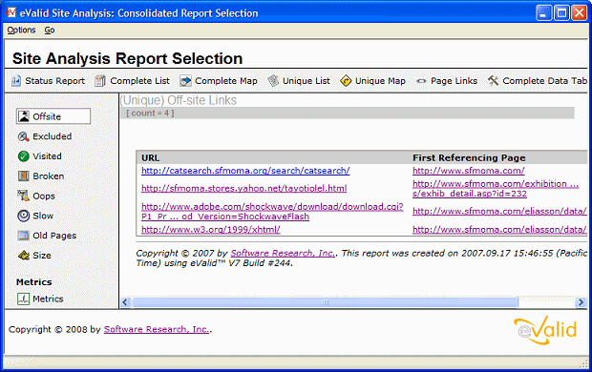
Task: Click the Status Report icon
Action: click(x=16, y=81)
